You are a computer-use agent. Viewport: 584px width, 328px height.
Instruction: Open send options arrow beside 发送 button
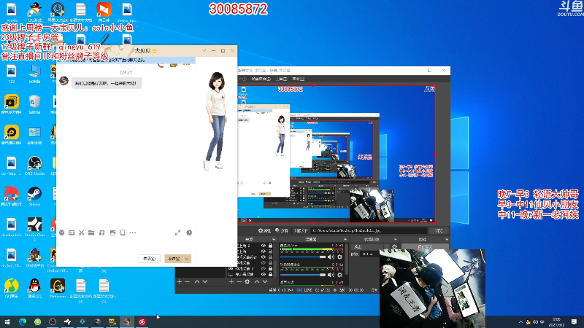click(x=187, y=259)
